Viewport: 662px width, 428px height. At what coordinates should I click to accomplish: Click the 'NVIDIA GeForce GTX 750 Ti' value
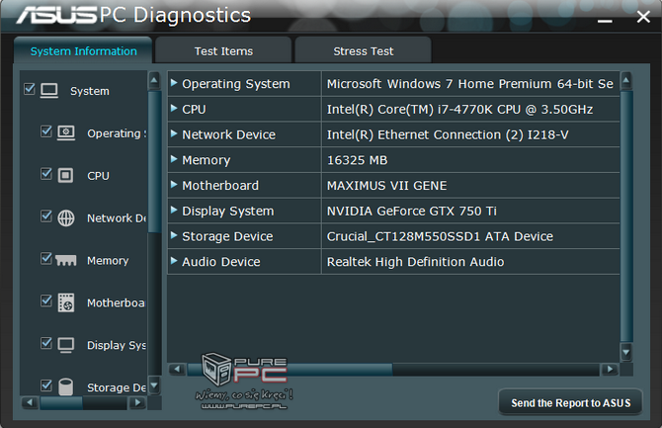412,211
